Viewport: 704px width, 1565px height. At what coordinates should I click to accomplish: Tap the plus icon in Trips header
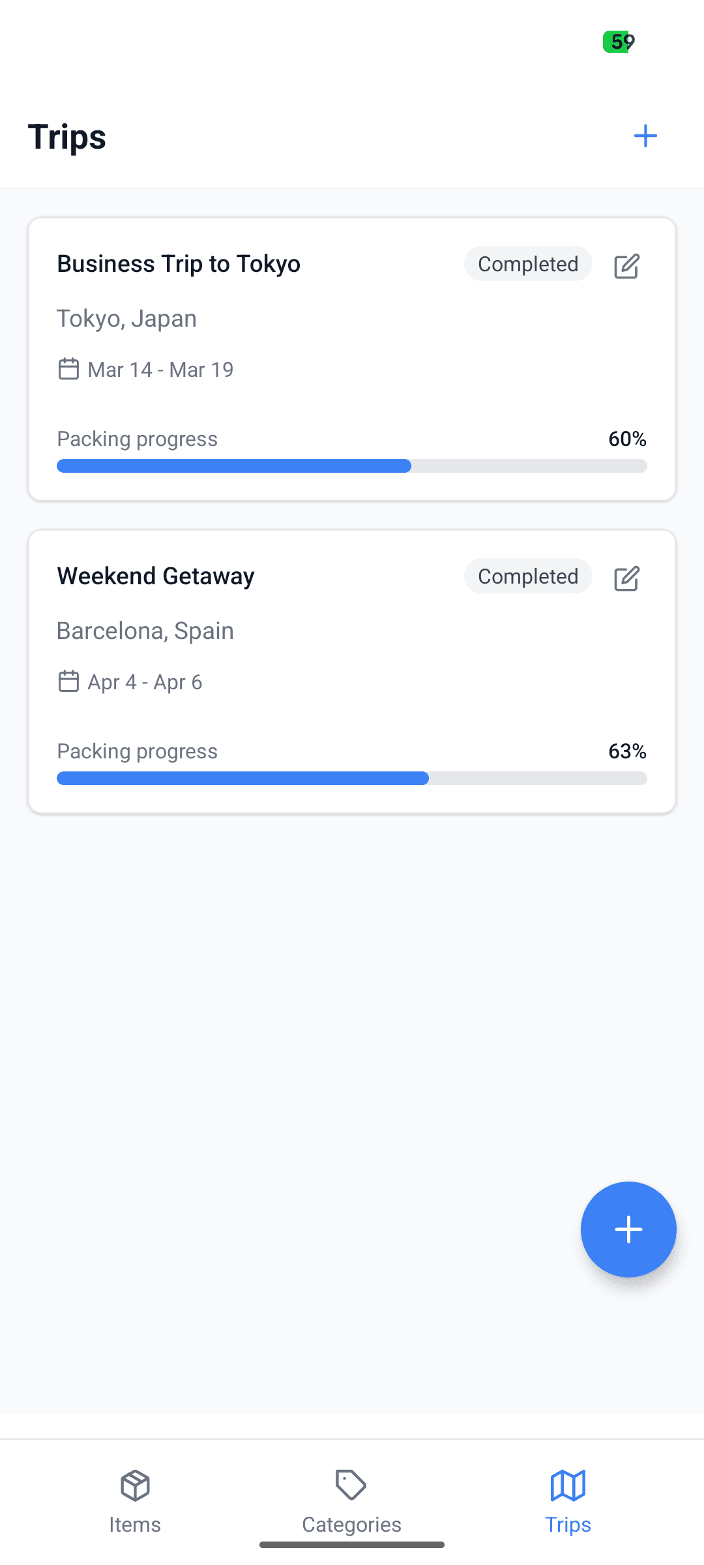click(x=645, y=136)
